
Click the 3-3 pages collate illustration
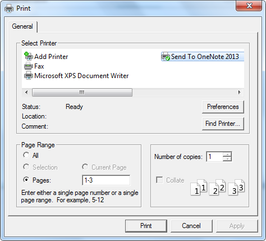coord(236,188)
